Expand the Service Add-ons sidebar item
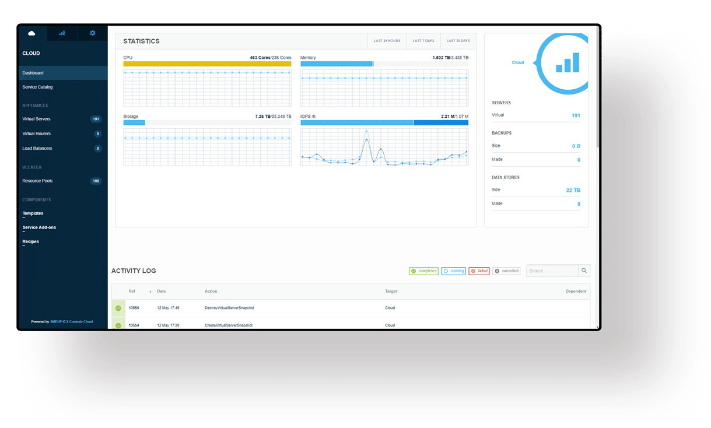Screen dimensions: 711x428 [x=39, y=227]
